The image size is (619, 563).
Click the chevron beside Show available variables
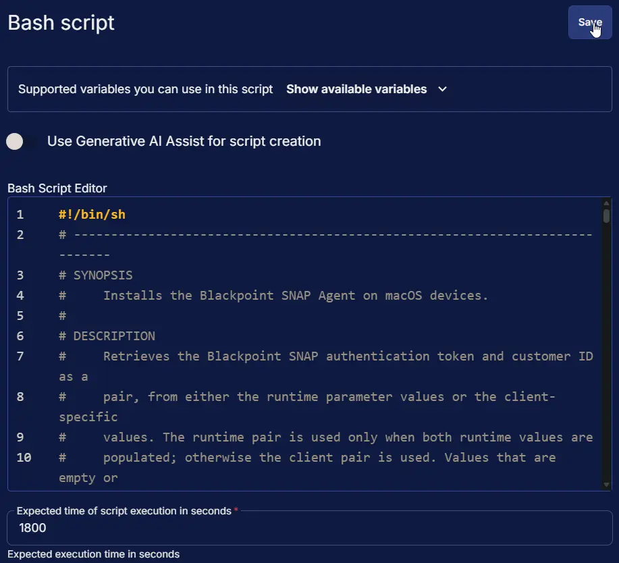coord(443,89)
